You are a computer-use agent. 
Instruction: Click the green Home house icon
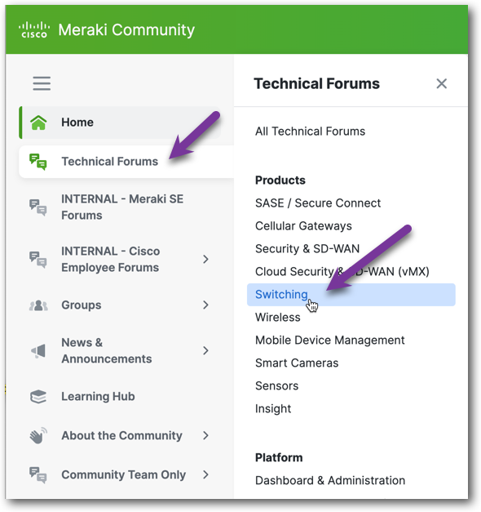38,122
